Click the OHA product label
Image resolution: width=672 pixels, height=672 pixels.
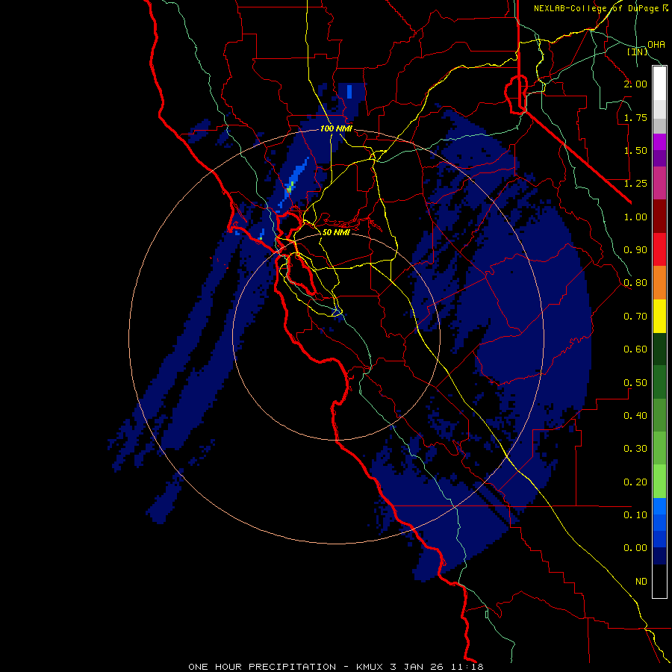(656, 45)
